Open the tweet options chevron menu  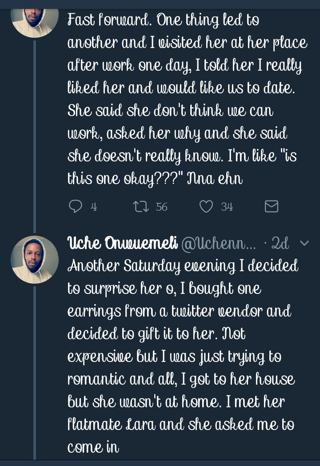(304, 243)
